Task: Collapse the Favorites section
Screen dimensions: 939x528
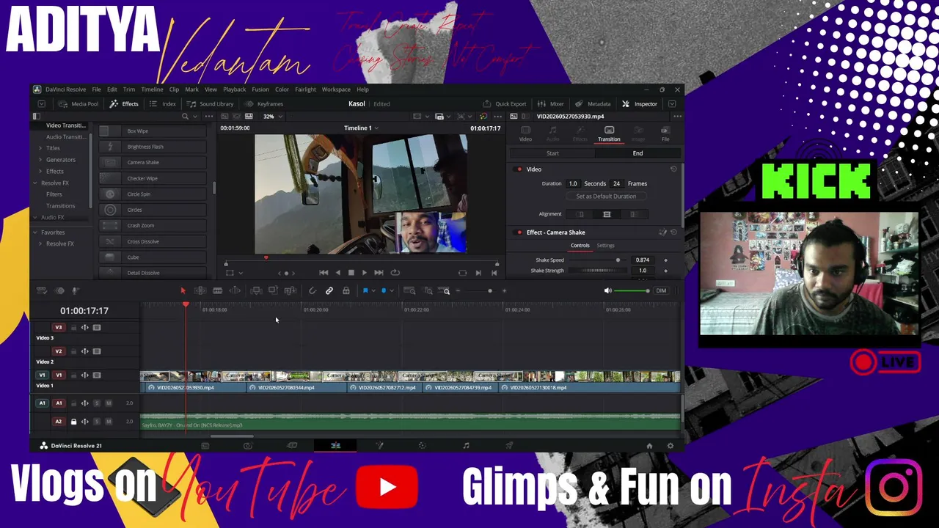Action: click(34, 232)
